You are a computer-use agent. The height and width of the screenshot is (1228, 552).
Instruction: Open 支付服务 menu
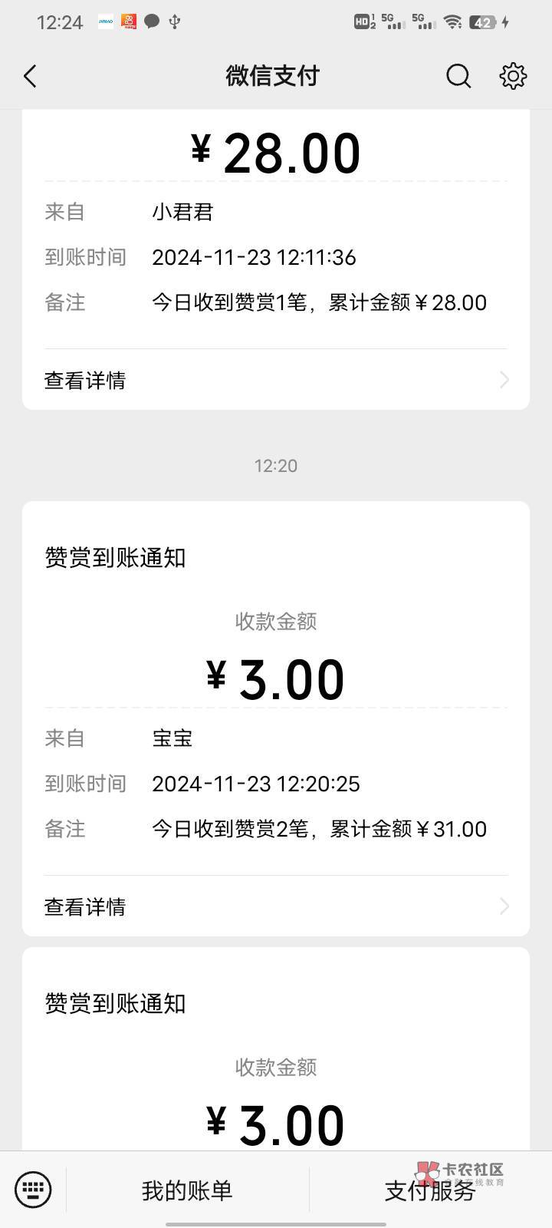point(429,1190)
